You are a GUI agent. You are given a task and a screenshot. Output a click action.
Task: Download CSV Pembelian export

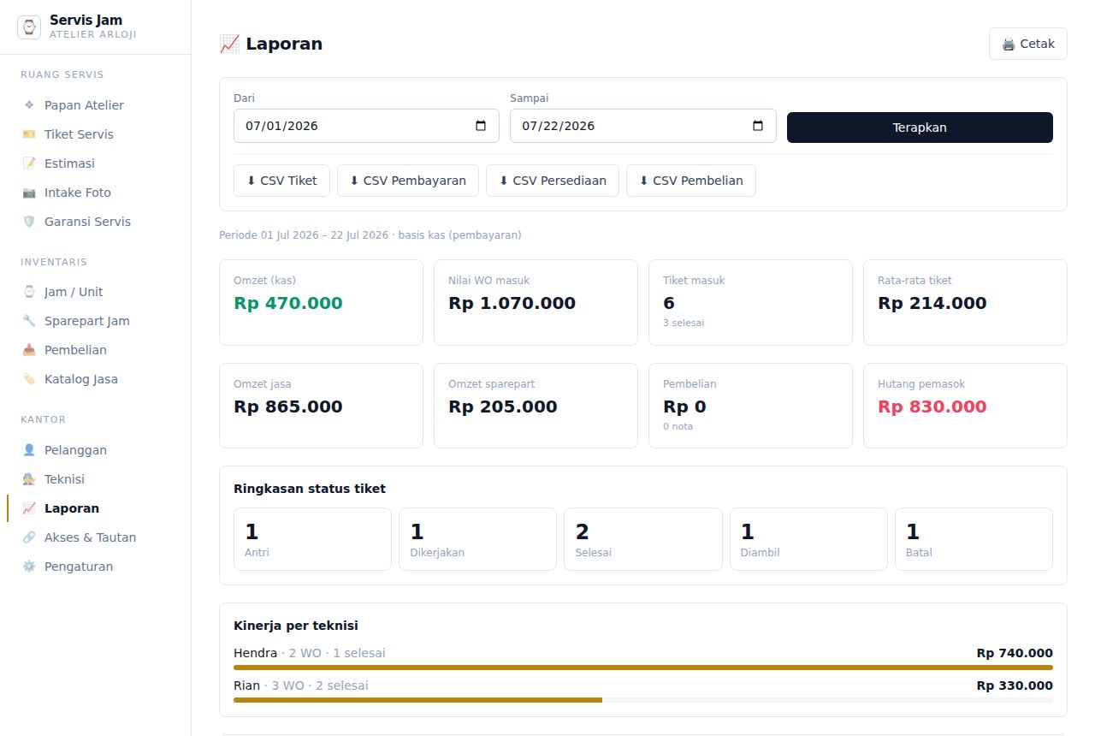tap(691, 181)
